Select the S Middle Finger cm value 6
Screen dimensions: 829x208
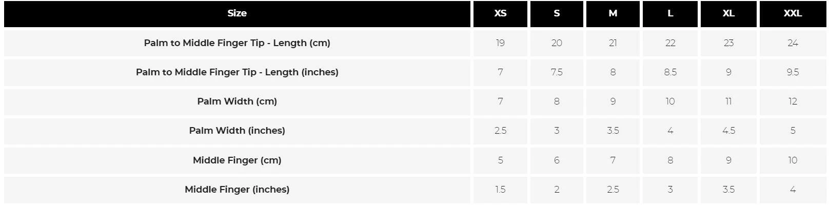pos(557,160)
